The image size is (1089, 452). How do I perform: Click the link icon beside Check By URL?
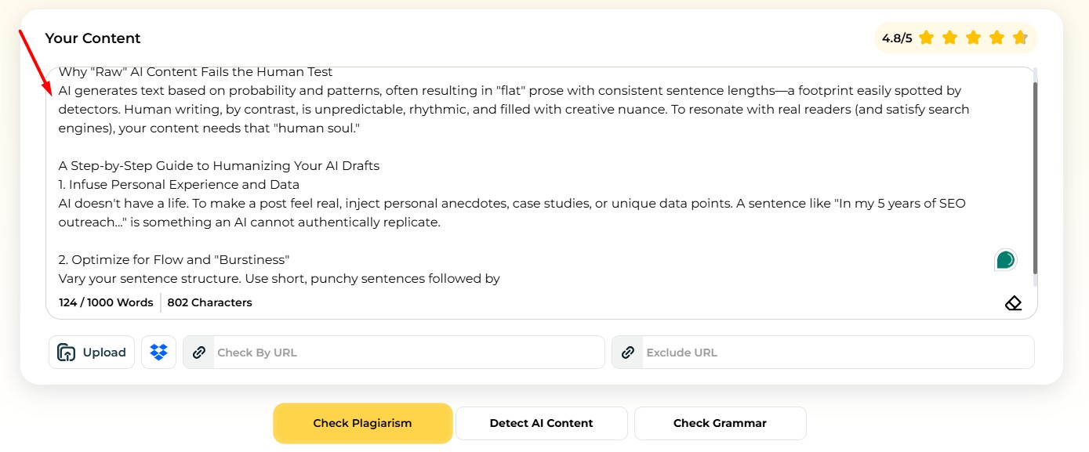click(x=199, y=353)
